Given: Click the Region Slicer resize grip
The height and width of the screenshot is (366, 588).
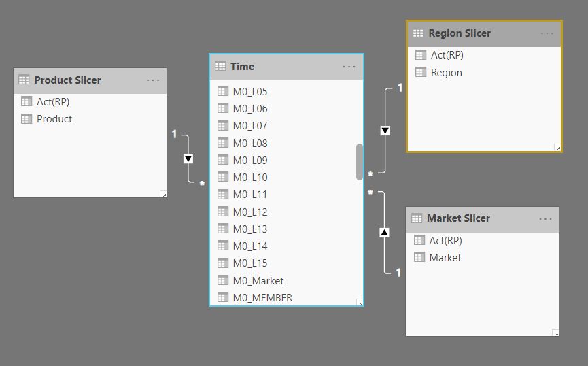Looking at the screenshot, I should point(557,147).
